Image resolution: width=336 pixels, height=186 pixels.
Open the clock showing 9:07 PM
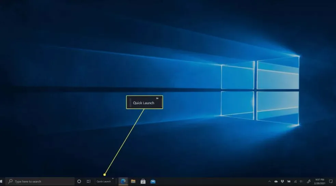[x=320, y=182]
